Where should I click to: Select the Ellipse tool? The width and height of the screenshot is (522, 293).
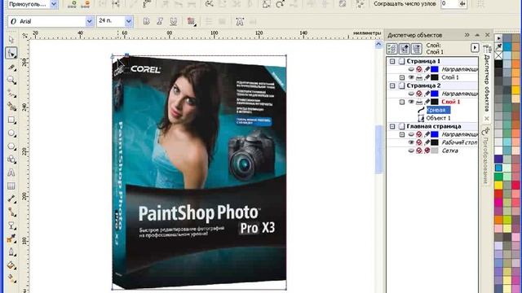coord(11,133)
